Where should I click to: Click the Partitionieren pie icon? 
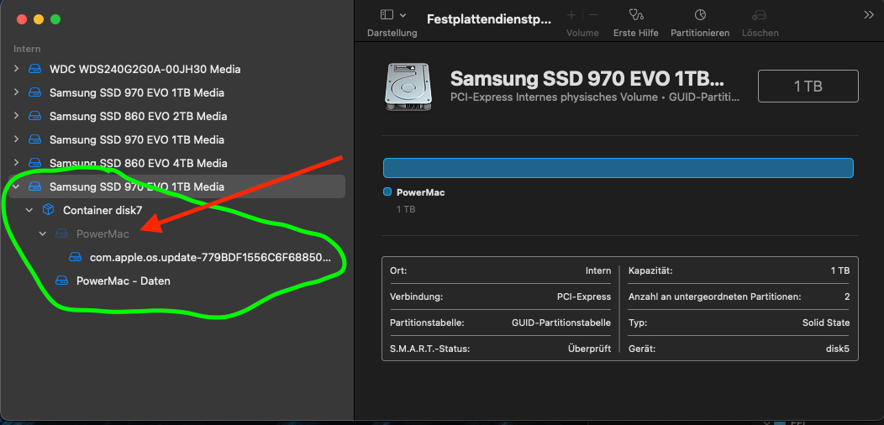point(699,15)
